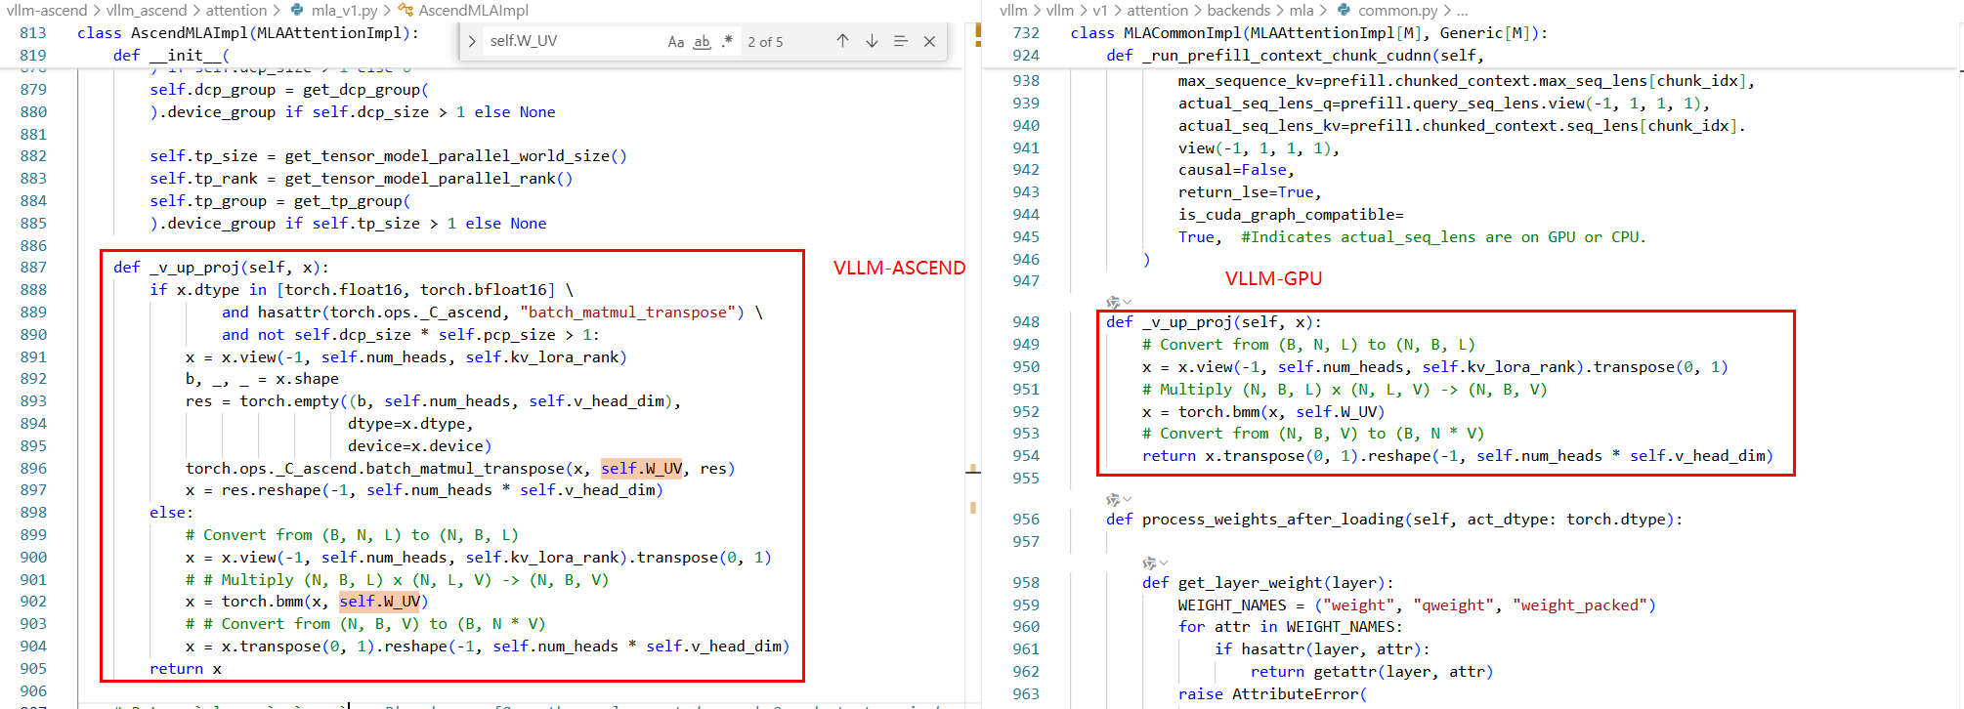Screen dimensions: 1964x709
Task: Toggle Use Regular Expression in find widget
Action: click(727, 42)
